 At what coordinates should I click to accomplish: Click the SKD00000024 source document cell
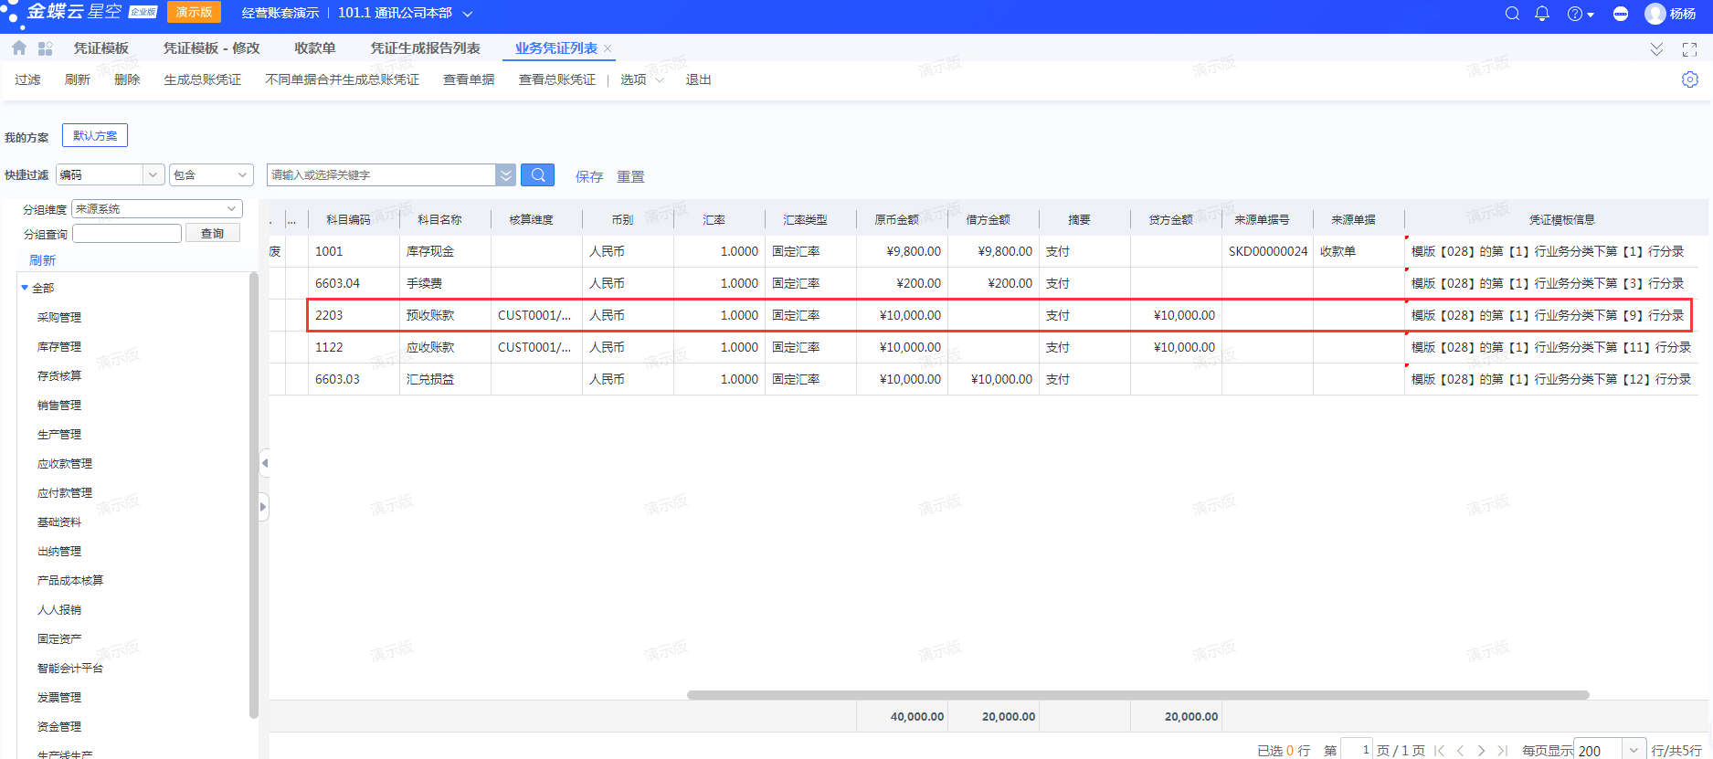[x=1267, y=251]
